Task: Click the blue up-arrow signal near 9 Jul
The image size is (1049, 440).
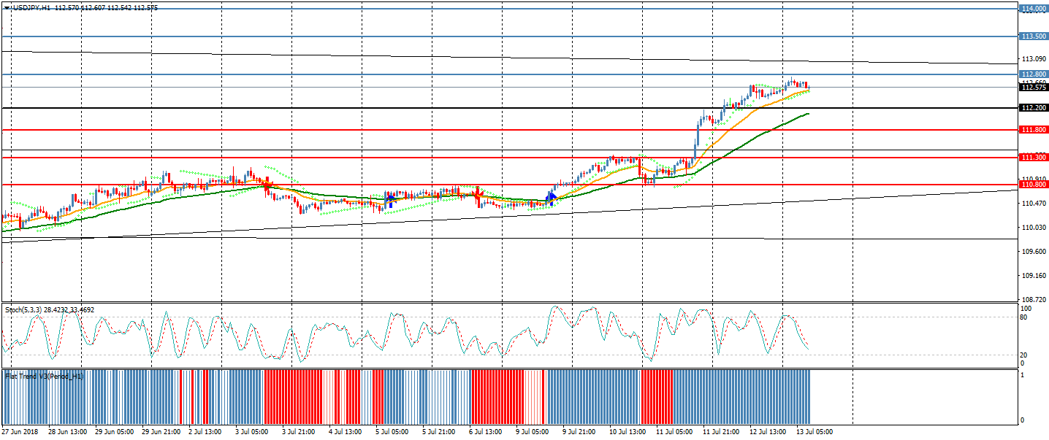Action: pos(552,197)
